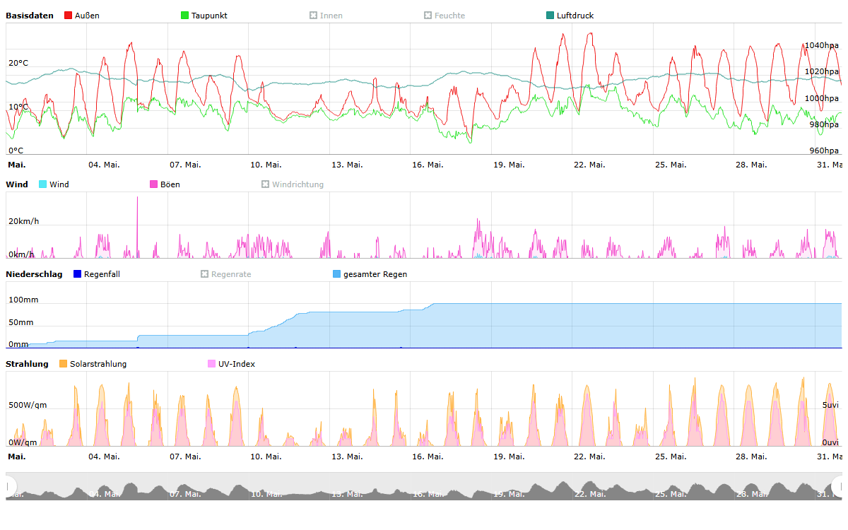
Task: Click the Strahlung section heading
Action: click(27, 364)
